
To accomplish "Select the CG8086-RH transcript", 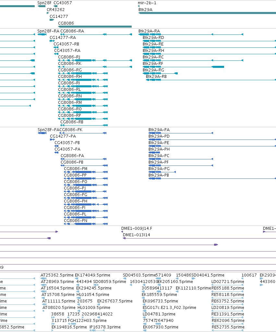I will tap(83, 80).
